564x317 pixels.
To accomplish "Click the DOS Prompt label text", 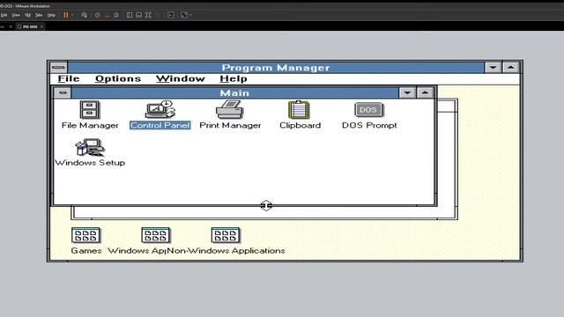I will pos(369,125).
